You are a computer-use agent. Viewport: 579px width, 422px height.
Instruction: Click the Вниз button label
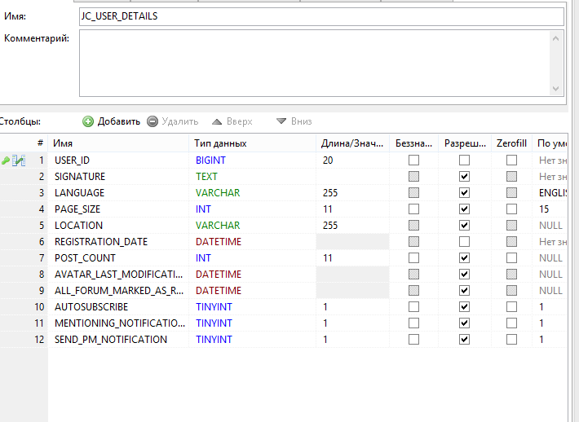coord(301,121)
